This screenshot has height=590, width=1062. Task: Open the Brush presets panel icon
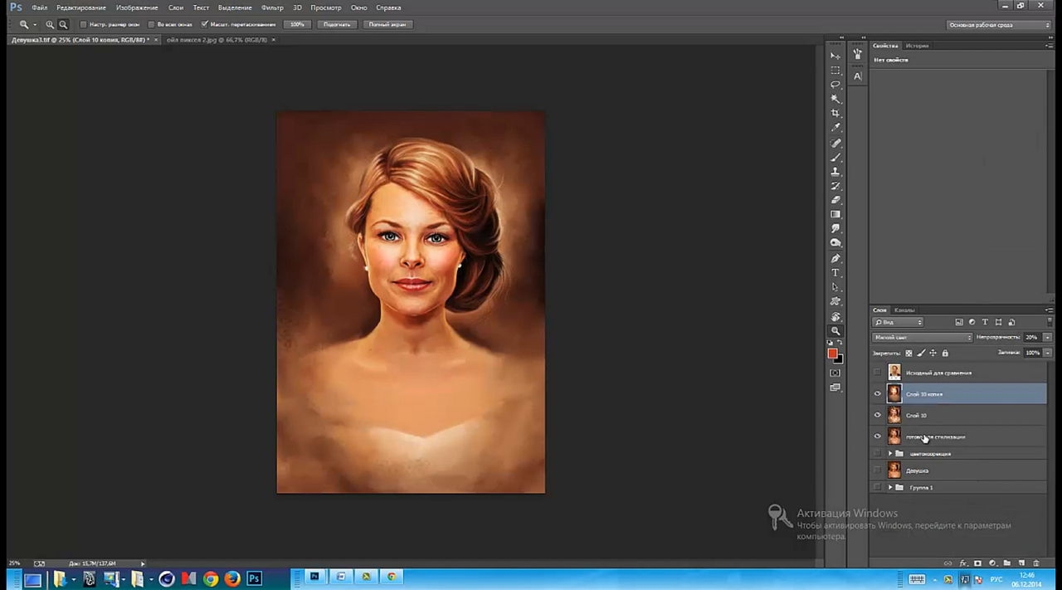pos(857,55)
